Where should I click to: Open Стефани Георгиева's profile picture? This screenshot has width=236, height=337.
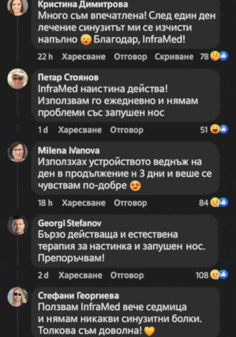pyautogui.click(x=18, y=297)
